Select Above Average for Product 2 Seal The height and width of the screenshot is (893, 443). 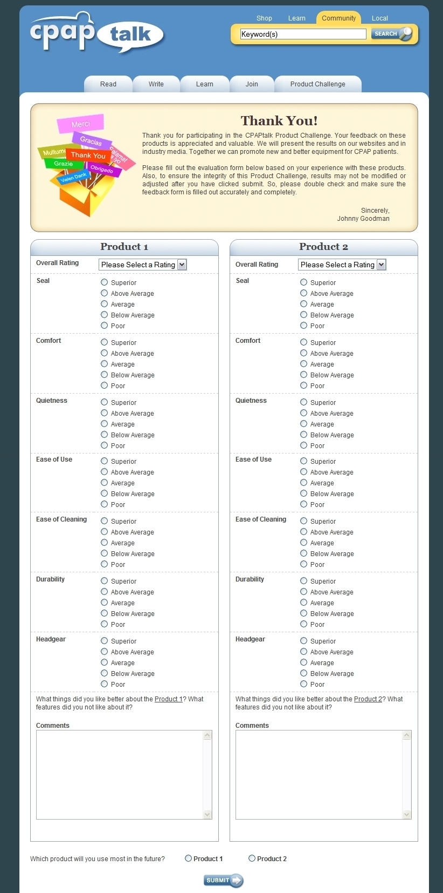click(304, 293)
